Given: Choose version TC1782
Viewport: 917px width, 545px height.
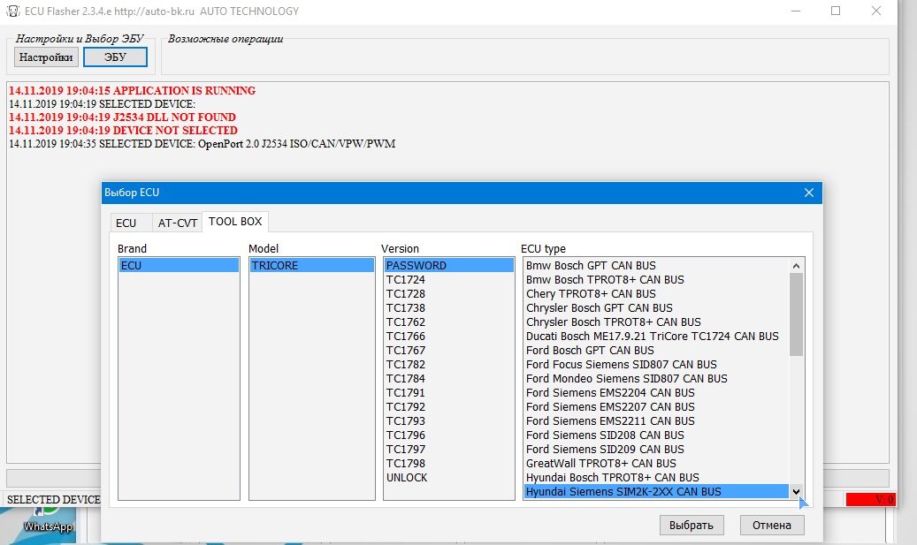Looking at the screenshot, I should [405, 365].
